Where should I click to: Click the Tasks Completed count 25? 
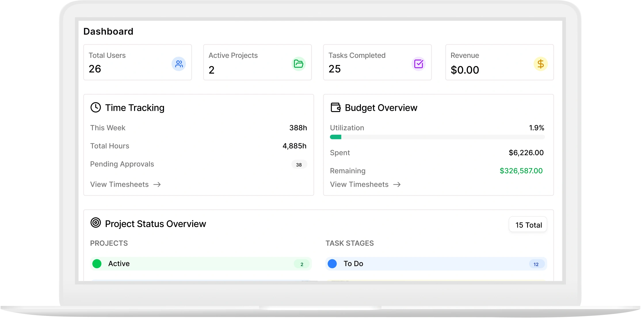click(335, 69)
